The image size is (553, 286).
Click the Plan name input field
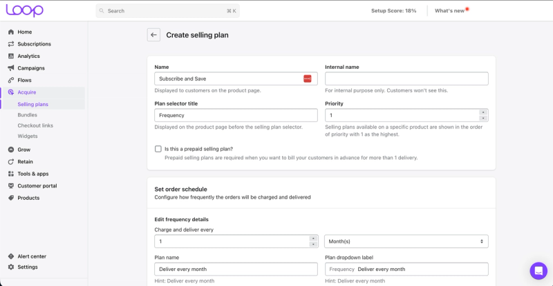236,269
